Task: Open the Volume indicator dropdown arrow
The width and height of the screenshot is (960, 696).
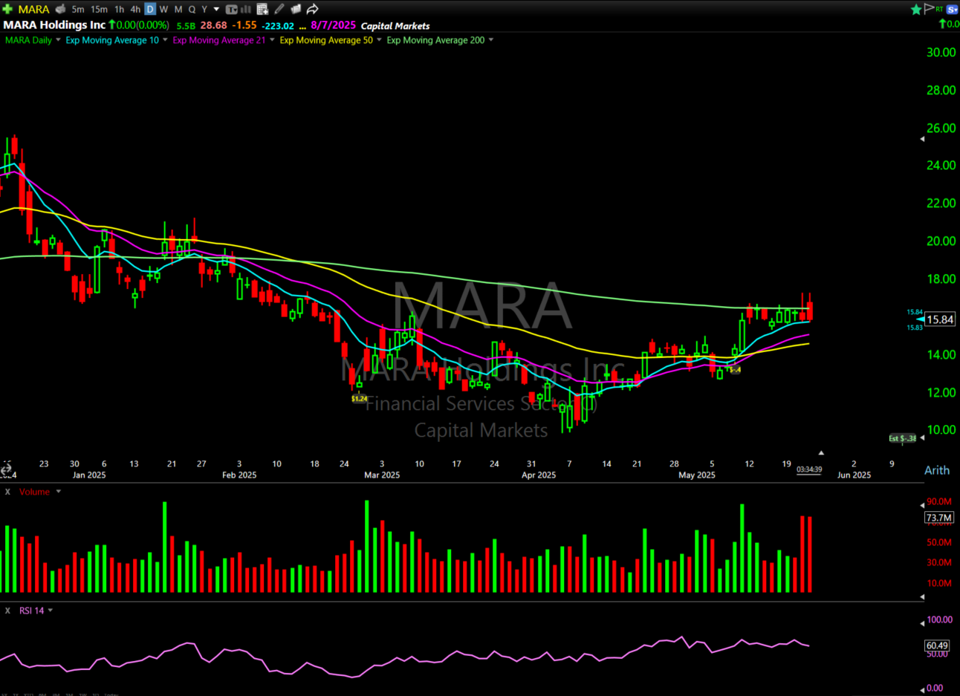Action: pyautogui.click(x=58, y=492)
